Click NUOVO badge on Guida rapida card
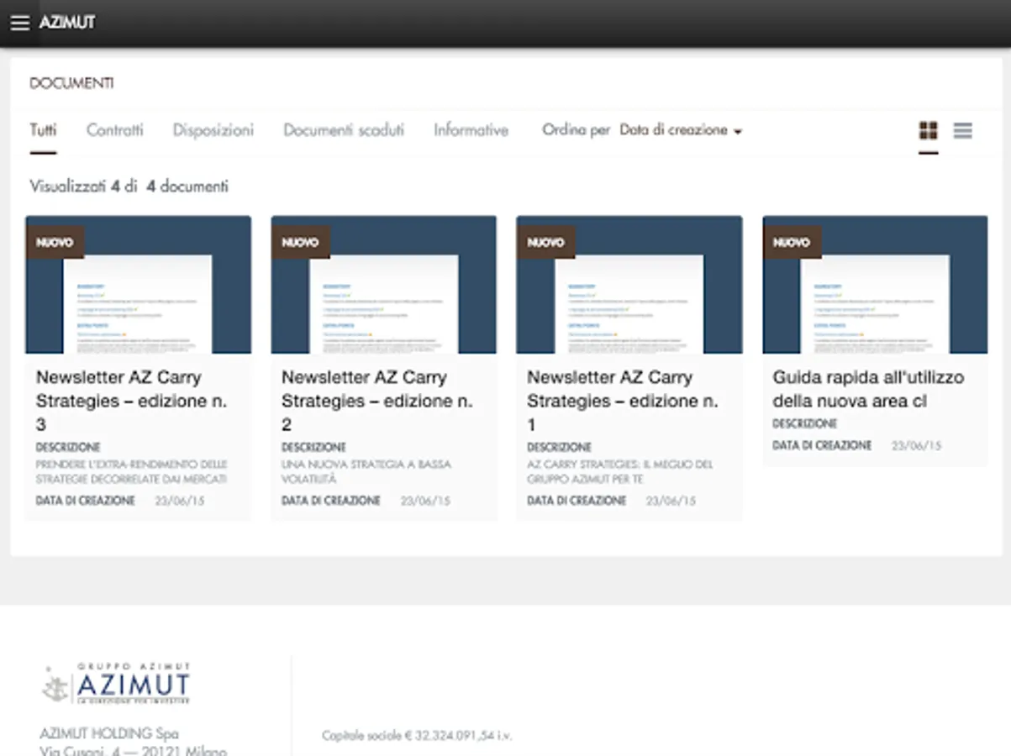 (792, 242)
